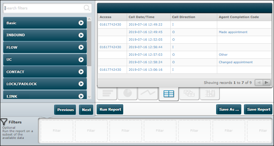This screenshot has height=146, width=274.
Task: Go to previous page of records
Action: tap(259, 83)
